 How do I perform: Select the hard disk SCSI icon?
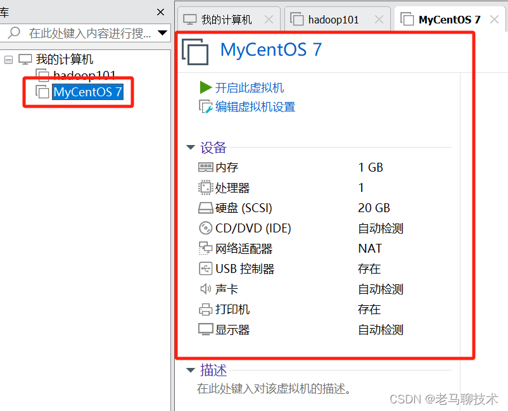pyautogui.click(x=205, y=208)
